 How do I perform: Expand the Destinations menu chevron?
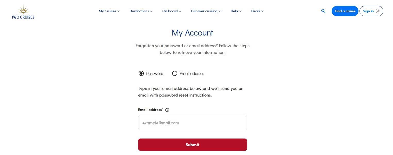[x=151, y=11]
